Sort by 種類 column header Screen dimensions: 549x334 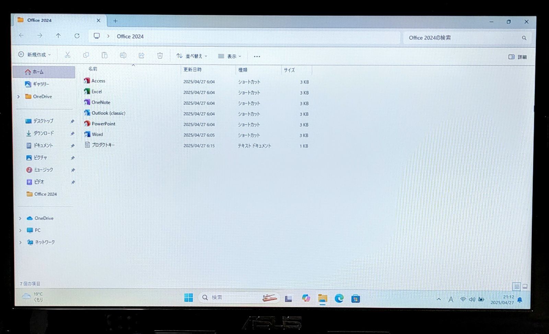click(x=243, y=70)
